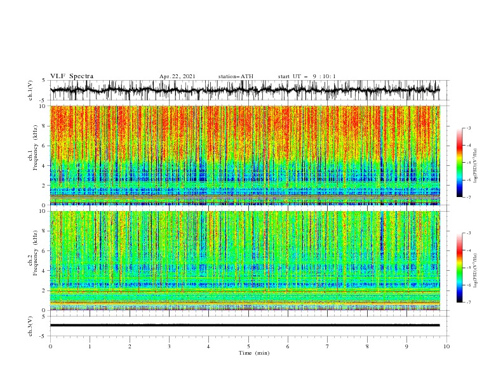Click time axis tick label "5"
This screenshot has height=389, width=503.
248,346
